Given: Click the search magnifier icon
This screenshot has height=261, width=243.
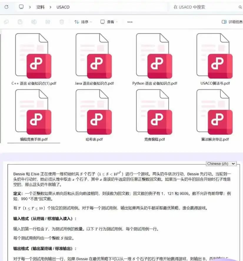Looking at the screenshot, I should click(x=240, y=7).
